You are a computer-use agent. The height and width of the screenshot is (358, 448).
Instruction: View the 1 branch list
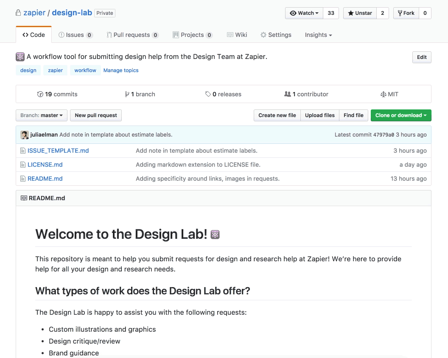(140, 94)
